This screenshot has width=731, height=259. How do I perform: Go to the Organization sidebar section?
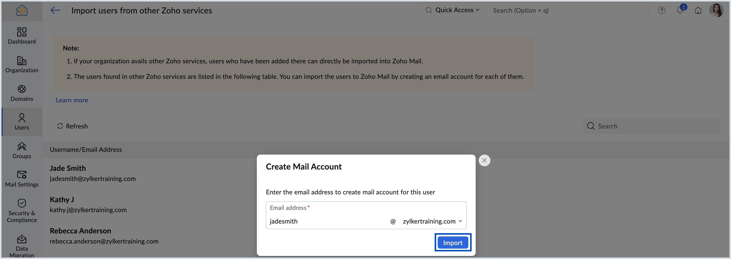click(22, 64)
